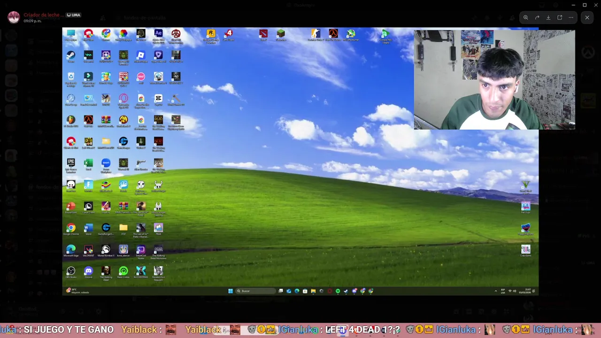This screenshot has width=601, height=338.
Task: Click the sender's profile avatar
Action: tap(14, 17)
